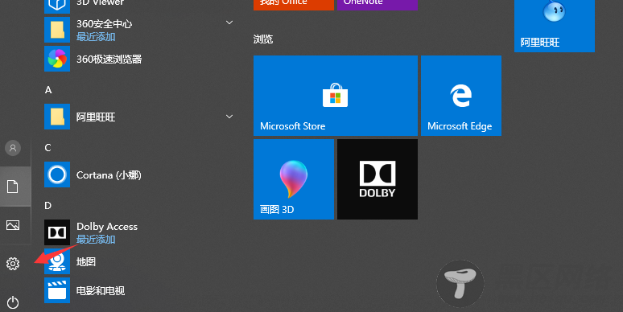Open the 我的 Office tile
623x312 pixels.
click(294, 5)
